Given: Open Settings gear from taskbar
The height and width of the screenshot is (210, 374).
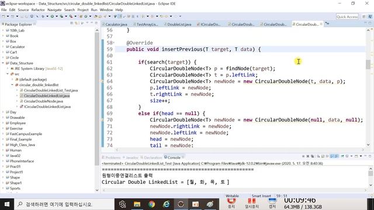Looking at the screenshot, I should coord(122,204).
